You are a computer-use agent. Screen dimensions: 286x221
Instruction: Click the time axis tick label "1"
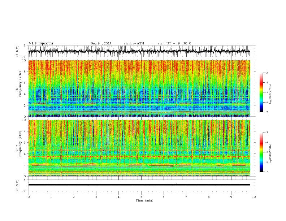click(x=51, y=197)
